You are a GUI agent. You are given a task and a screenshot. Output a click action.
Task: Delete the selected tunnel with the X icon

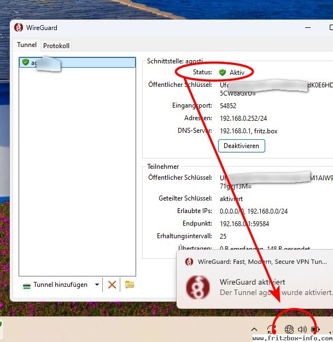pos(112,285)
